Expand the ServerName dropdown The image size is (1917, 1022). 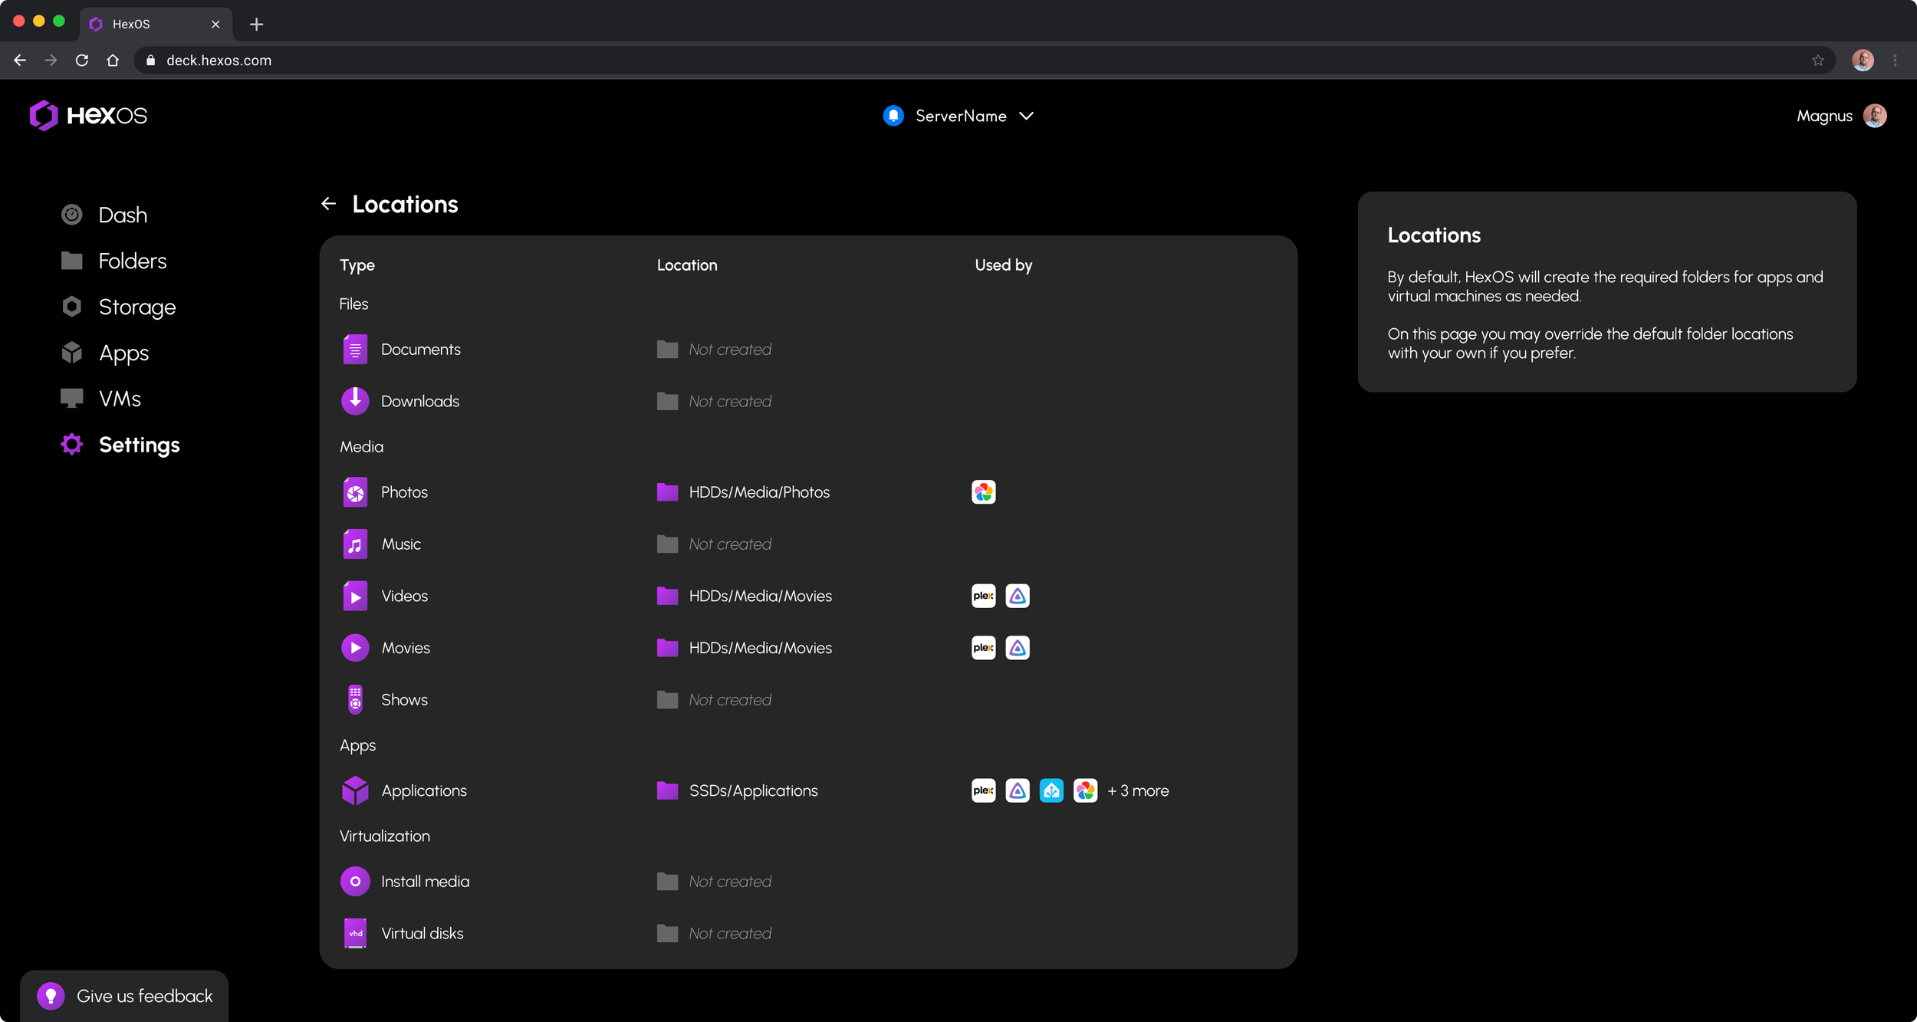coord(1027,116)
